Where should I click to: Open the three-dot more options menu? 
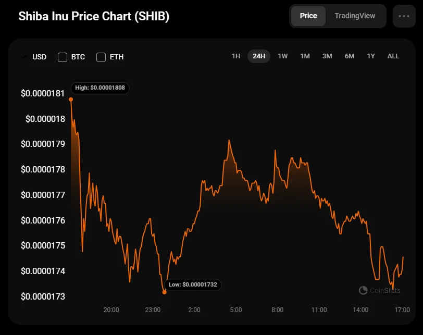[404, 16]
